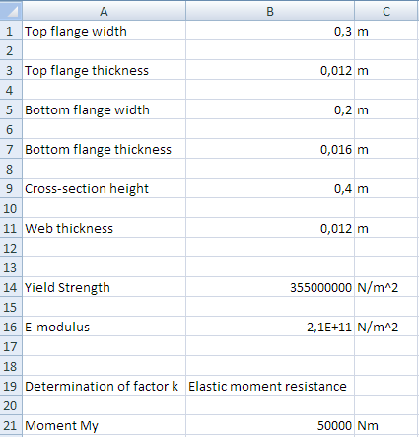
Task: Click the E-modulus value 2,1E+11
Action: tap(270, 327)
